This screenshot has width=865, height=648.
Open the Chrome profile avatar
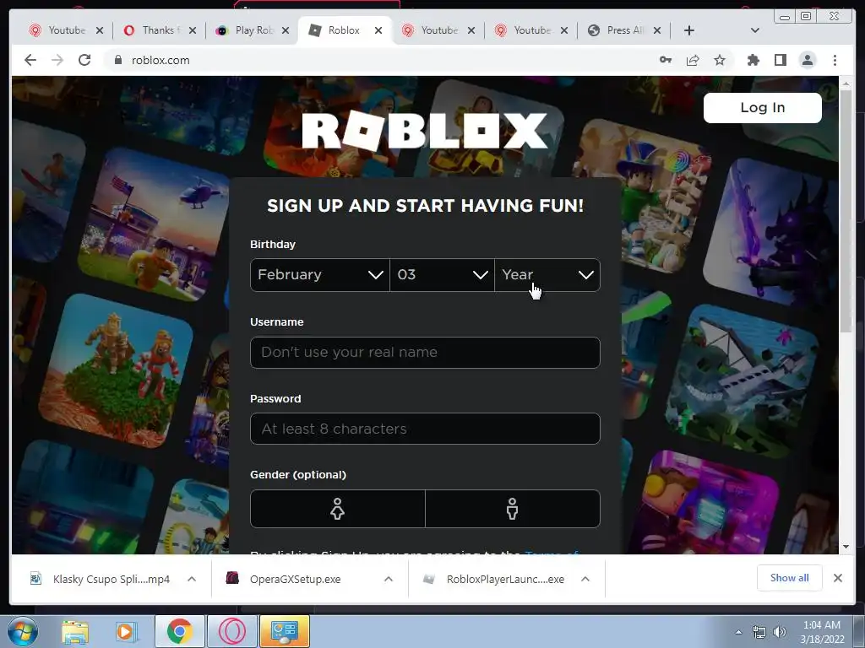coord(808,60)
